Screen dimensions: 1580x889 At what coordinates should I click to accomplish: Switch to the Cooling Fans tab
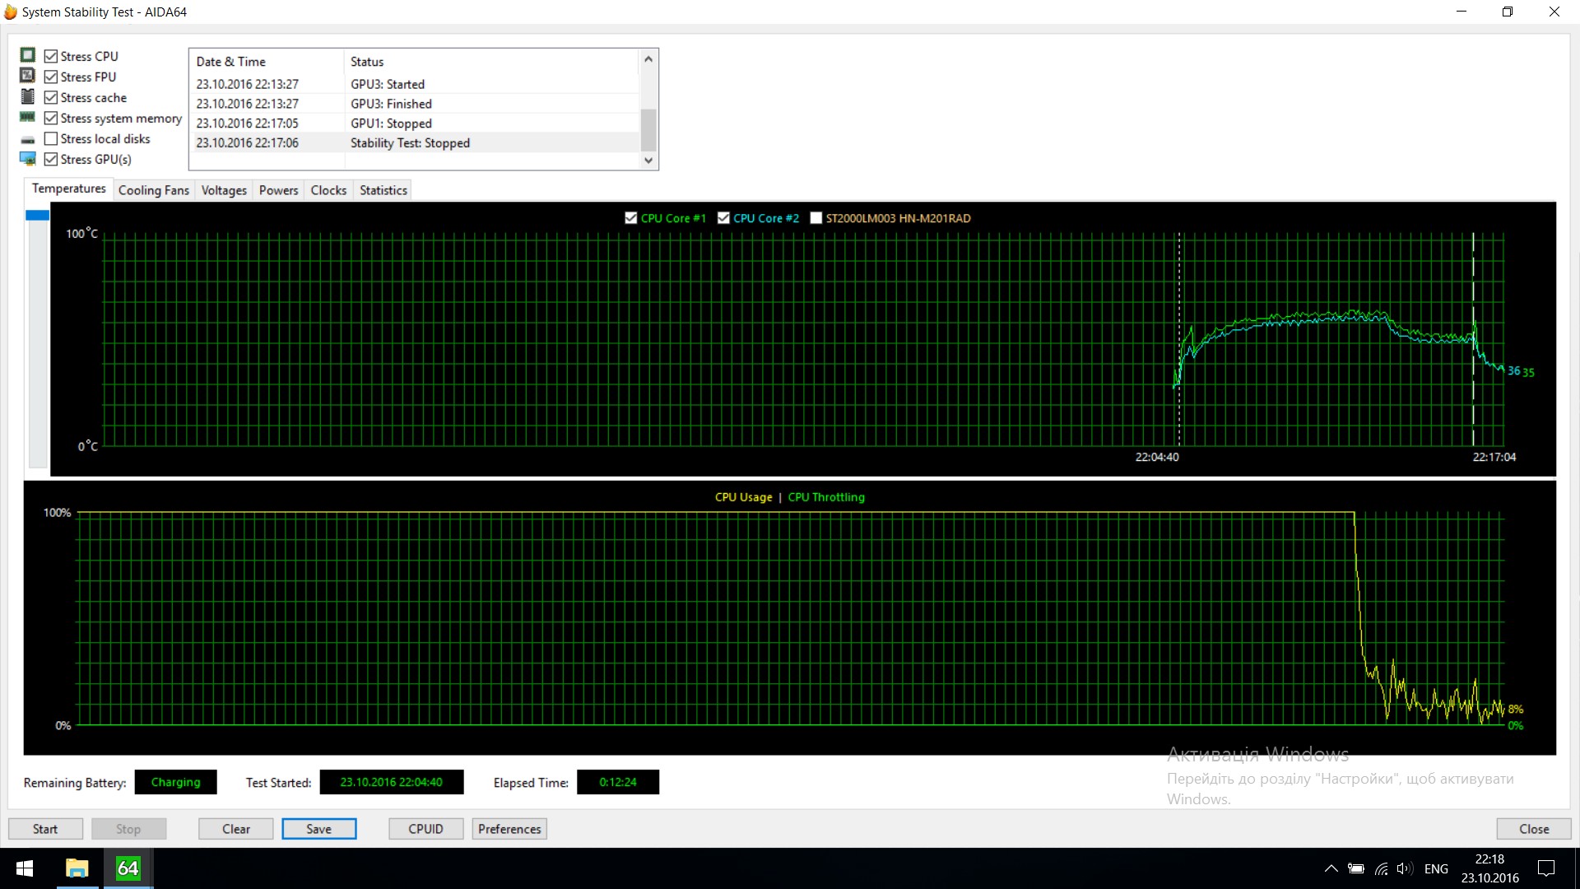tap(154, 190)
